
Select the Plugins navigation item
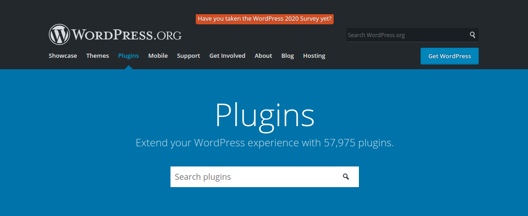pyautogui.click(x=128, y=56)
